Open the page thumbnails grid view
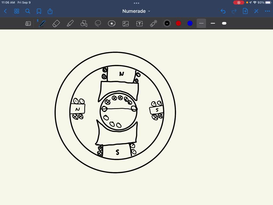273x205 pixels. click(x=17, y=11)
